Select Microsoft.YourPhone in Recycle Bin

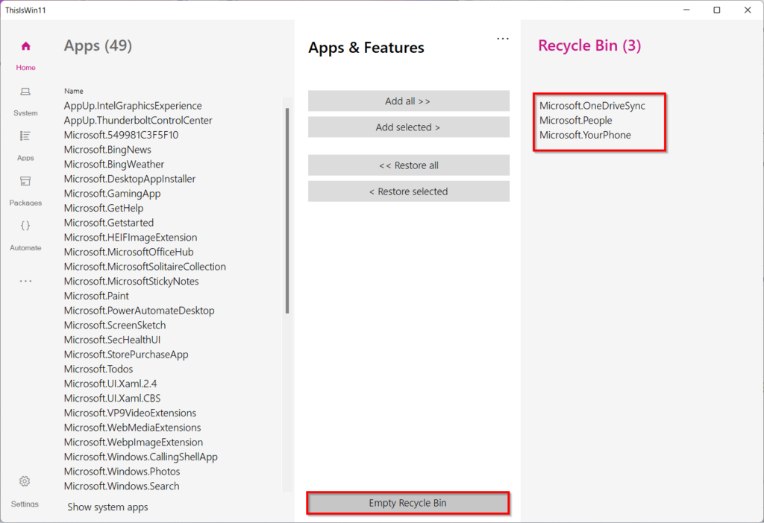click(585, 135)
